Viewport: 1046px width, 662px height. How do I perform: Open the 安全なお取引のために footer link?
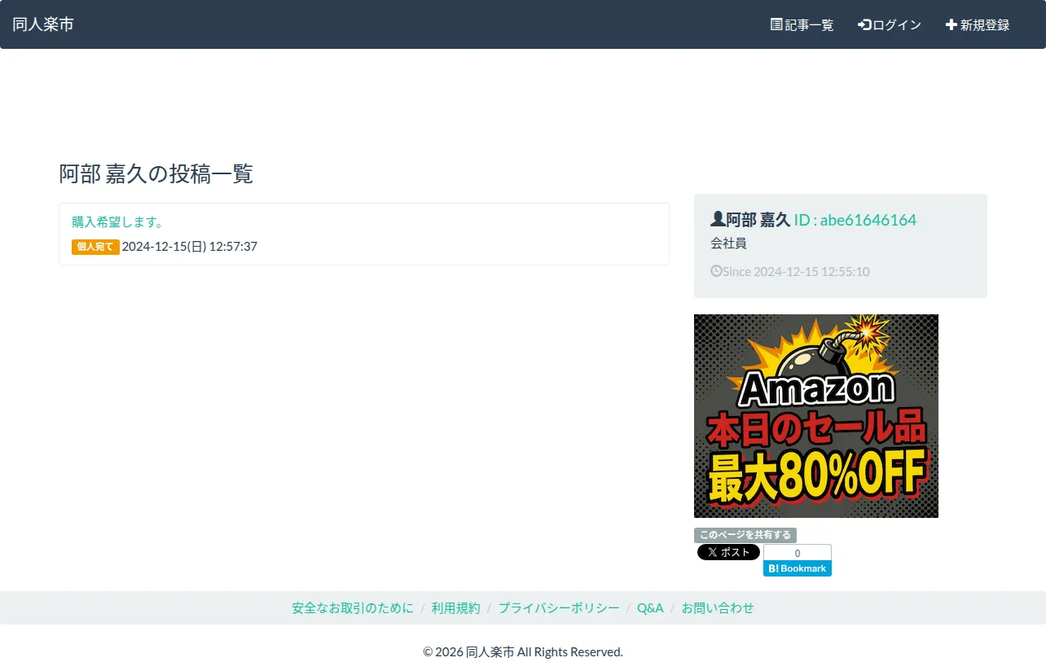pos(353,608)
